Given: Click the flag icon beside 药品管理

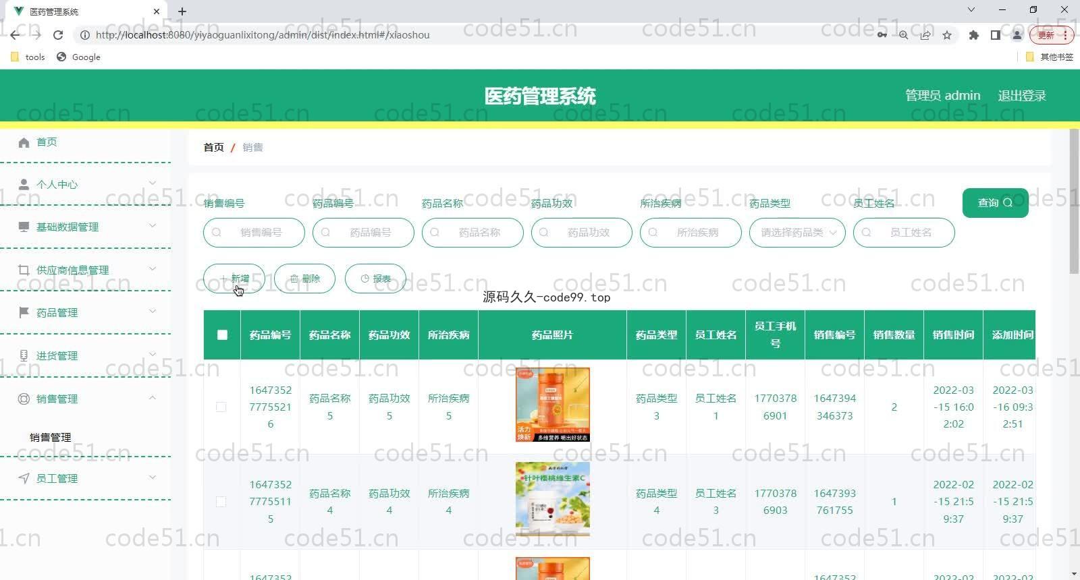Looking at the screenshot, I should 24,312.
